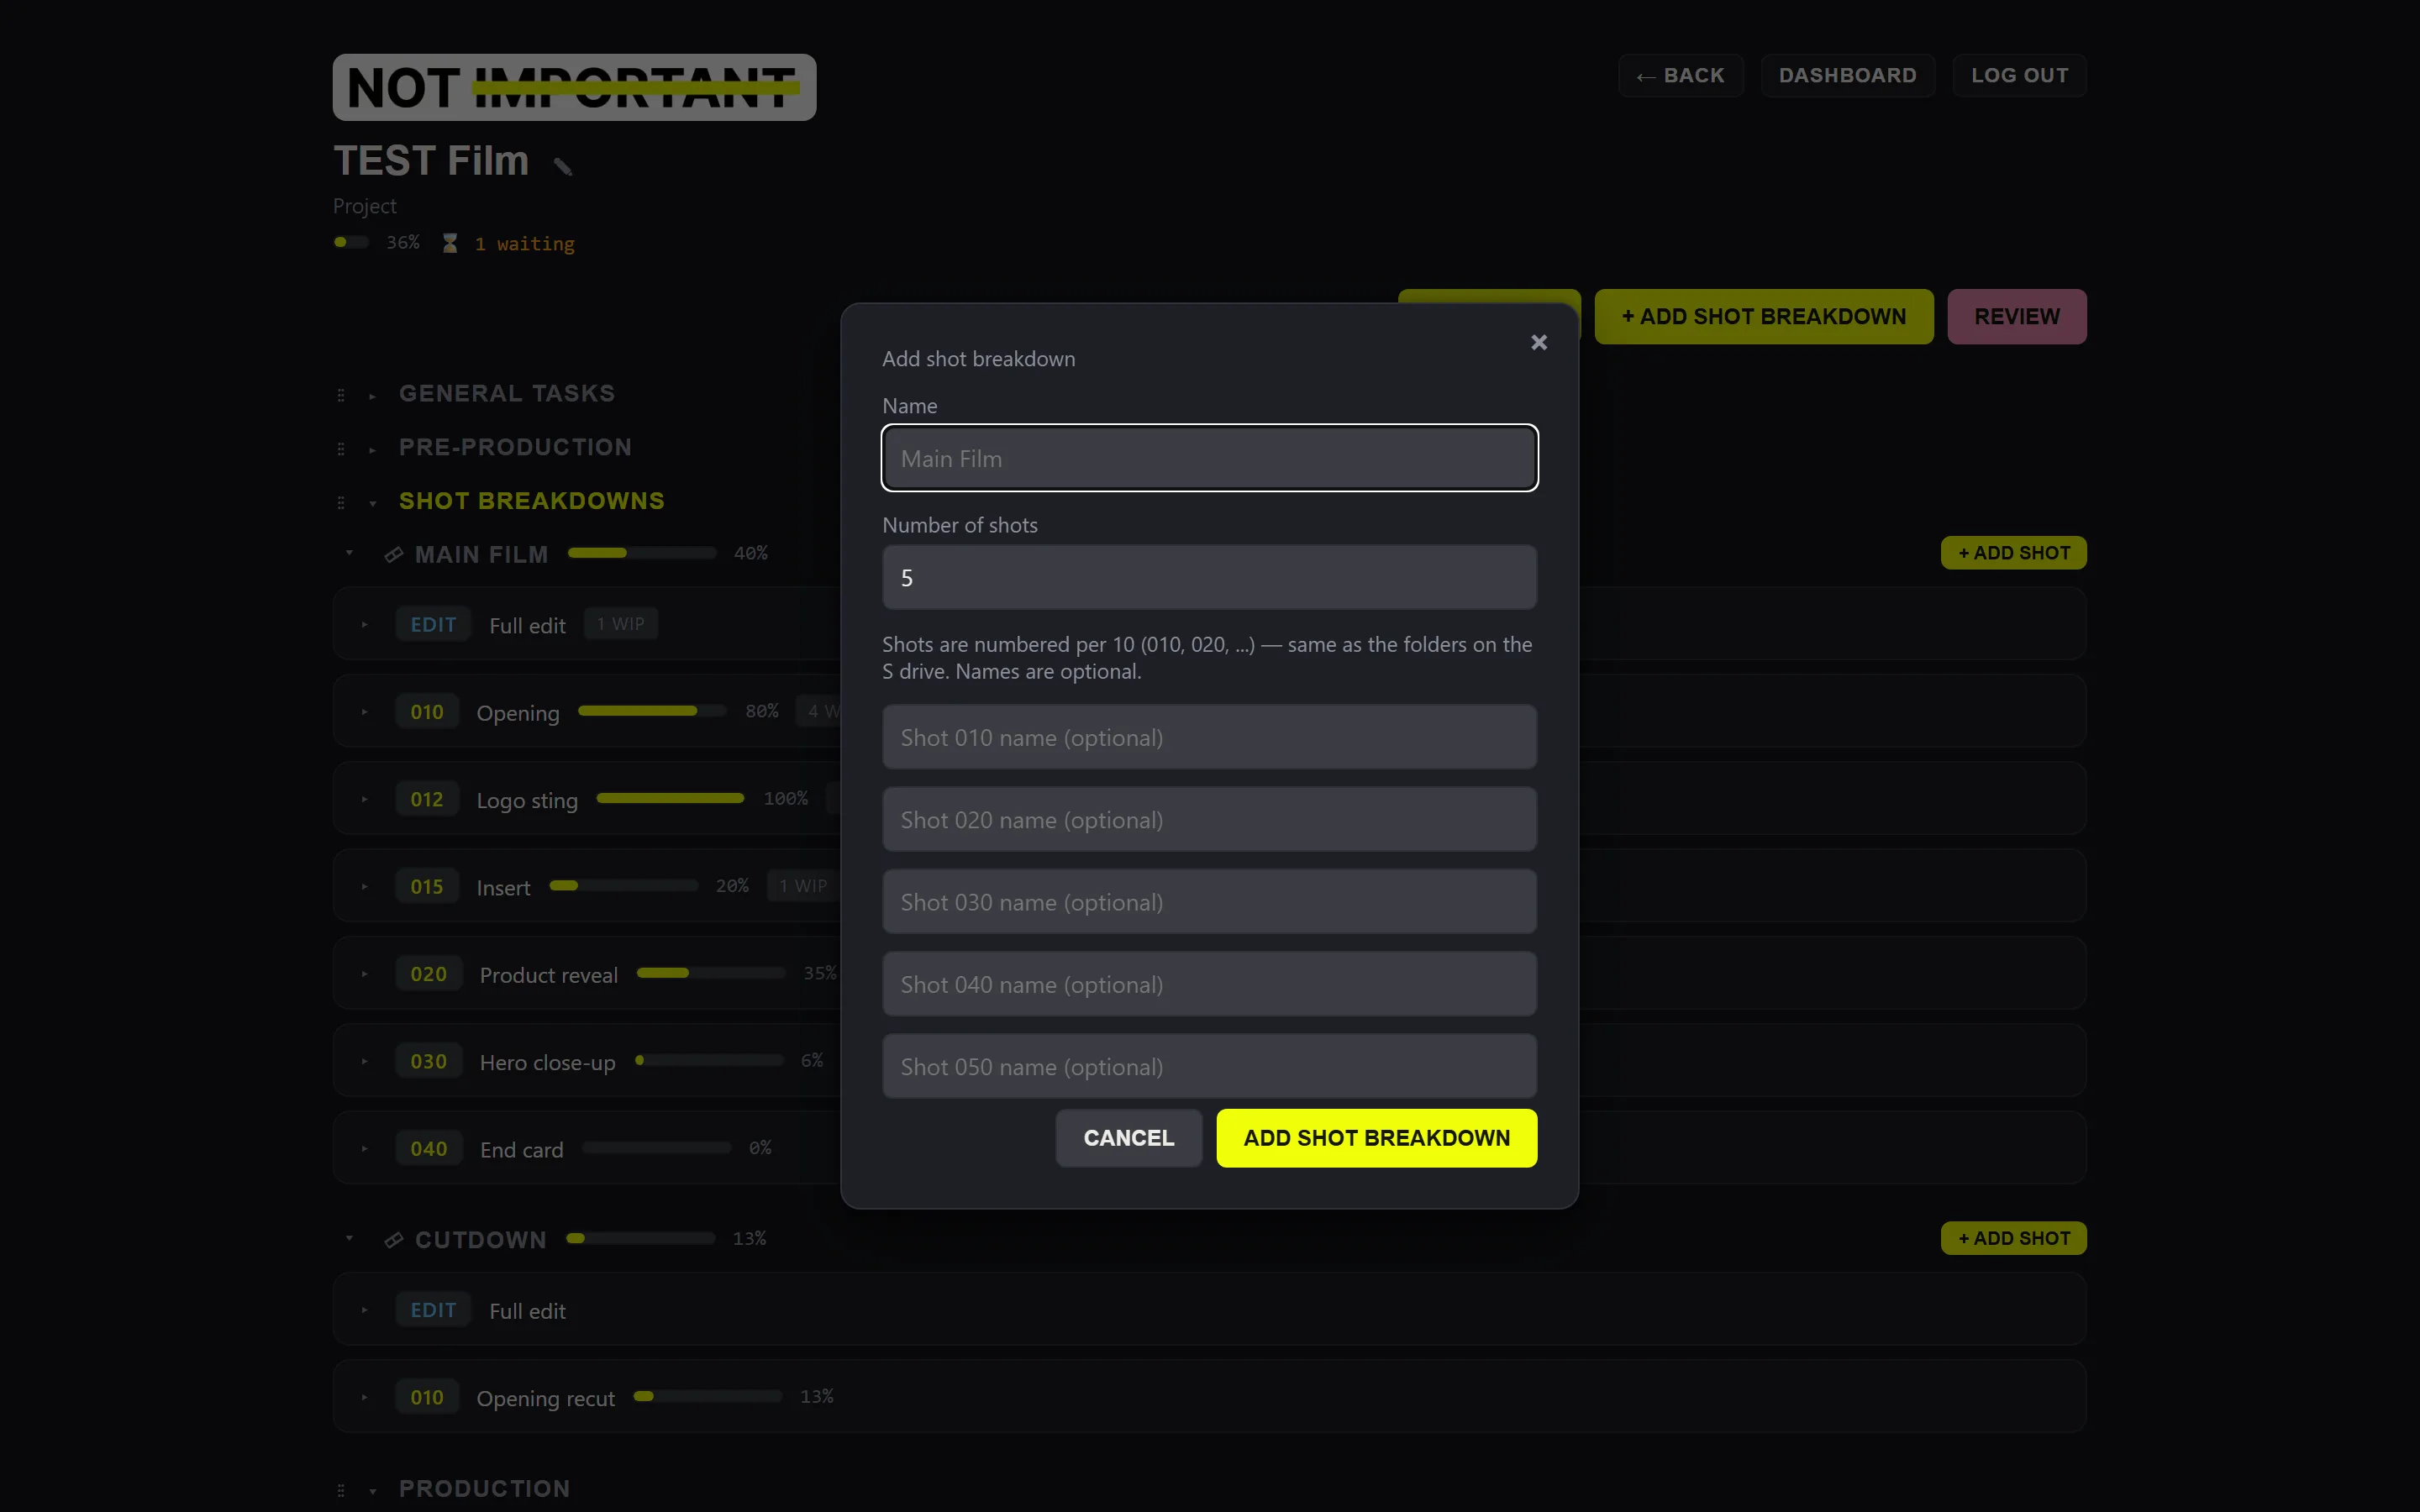Click the EDIT tag in Main Film
The height and width of the screenshot is (1512, 2420).
tap(433, 625)
